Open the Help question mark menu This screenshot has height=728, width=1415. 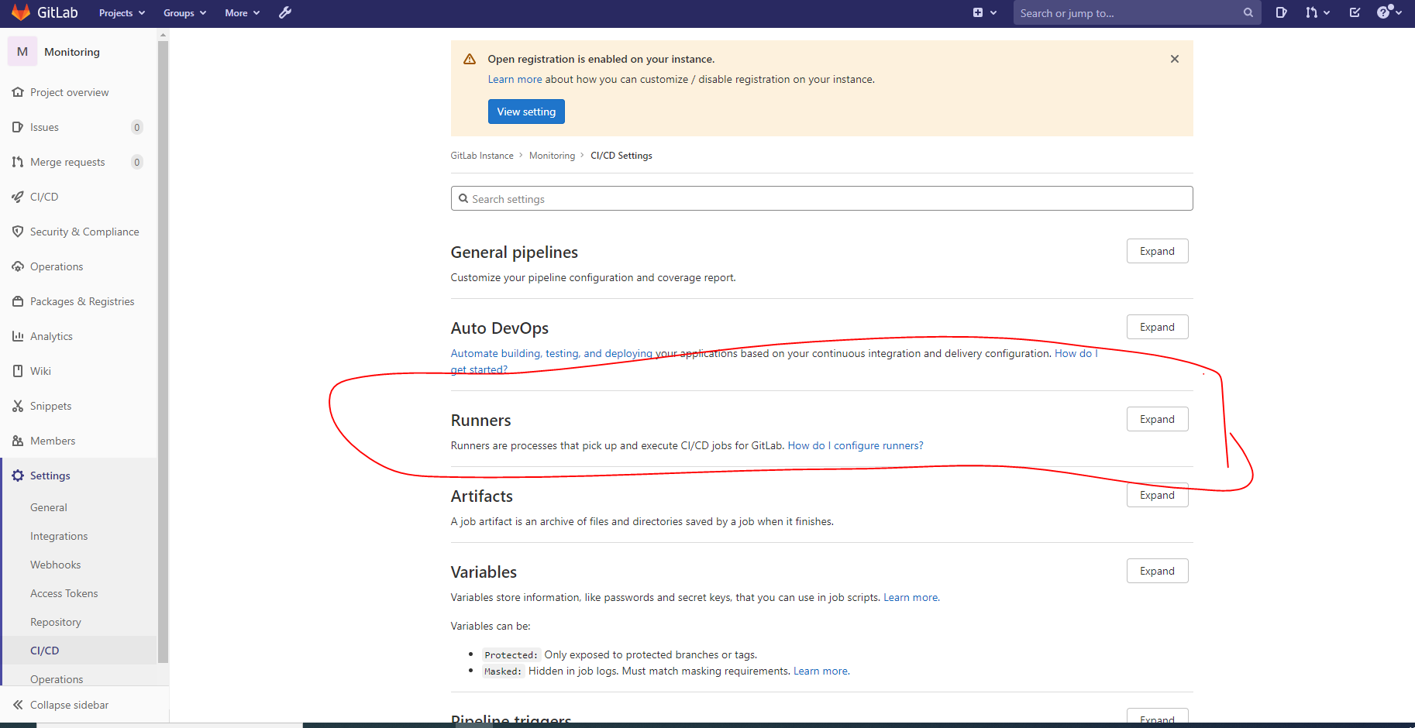[x=1389, y=12]
